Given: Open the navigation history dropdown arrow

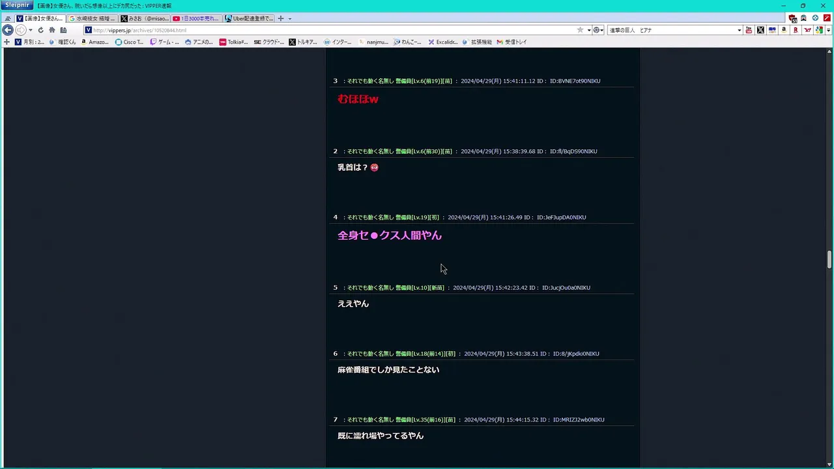Looking at the screenshot, I should [x=31, y=30].
